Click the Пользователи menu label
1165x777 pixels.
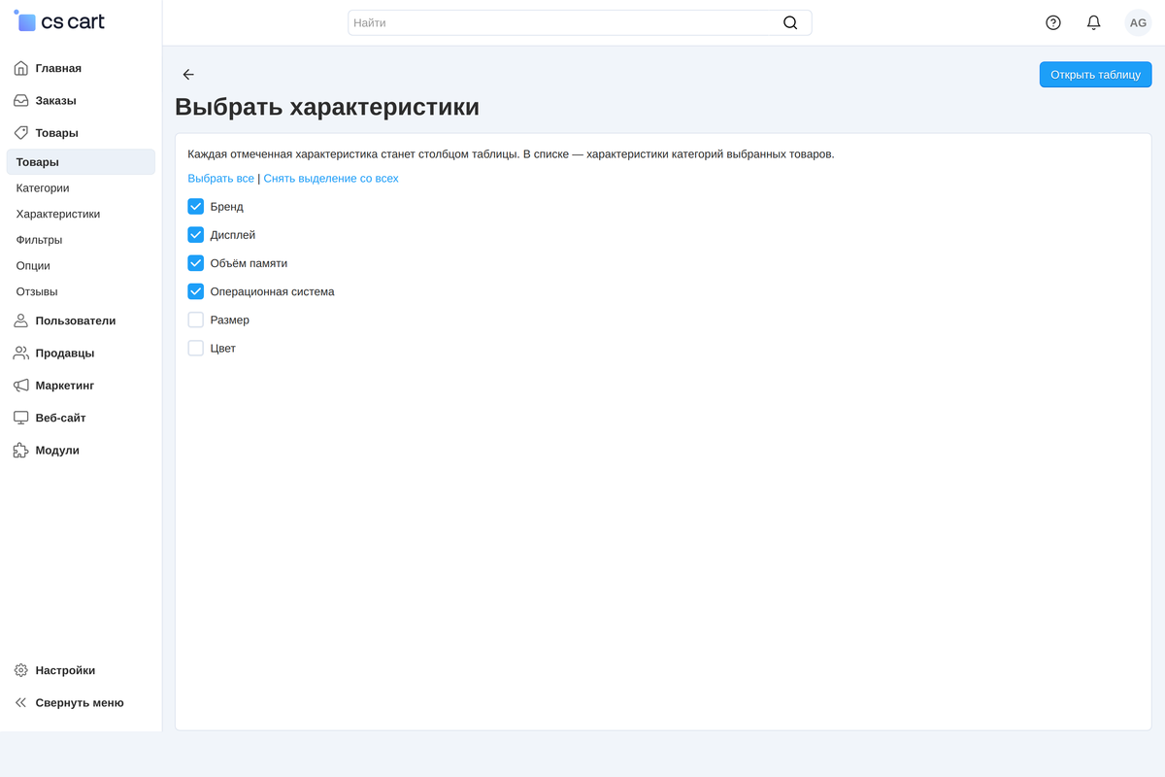tap(76, 321)
